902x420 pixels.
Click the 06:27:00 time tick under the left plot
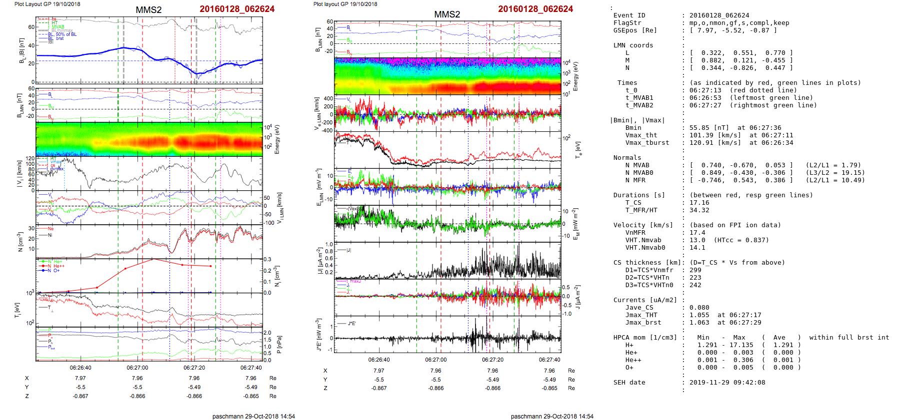[x=137, y=368]
